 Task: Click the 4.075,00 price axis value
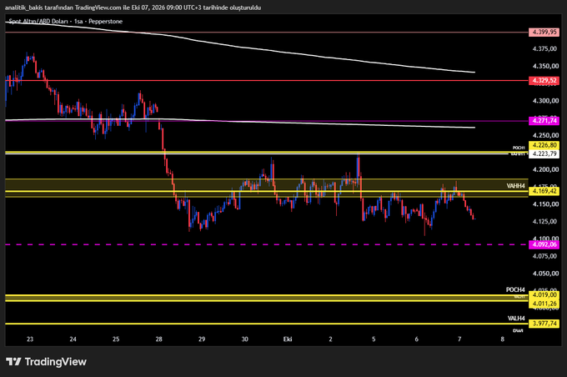click(x=545, y=256)
